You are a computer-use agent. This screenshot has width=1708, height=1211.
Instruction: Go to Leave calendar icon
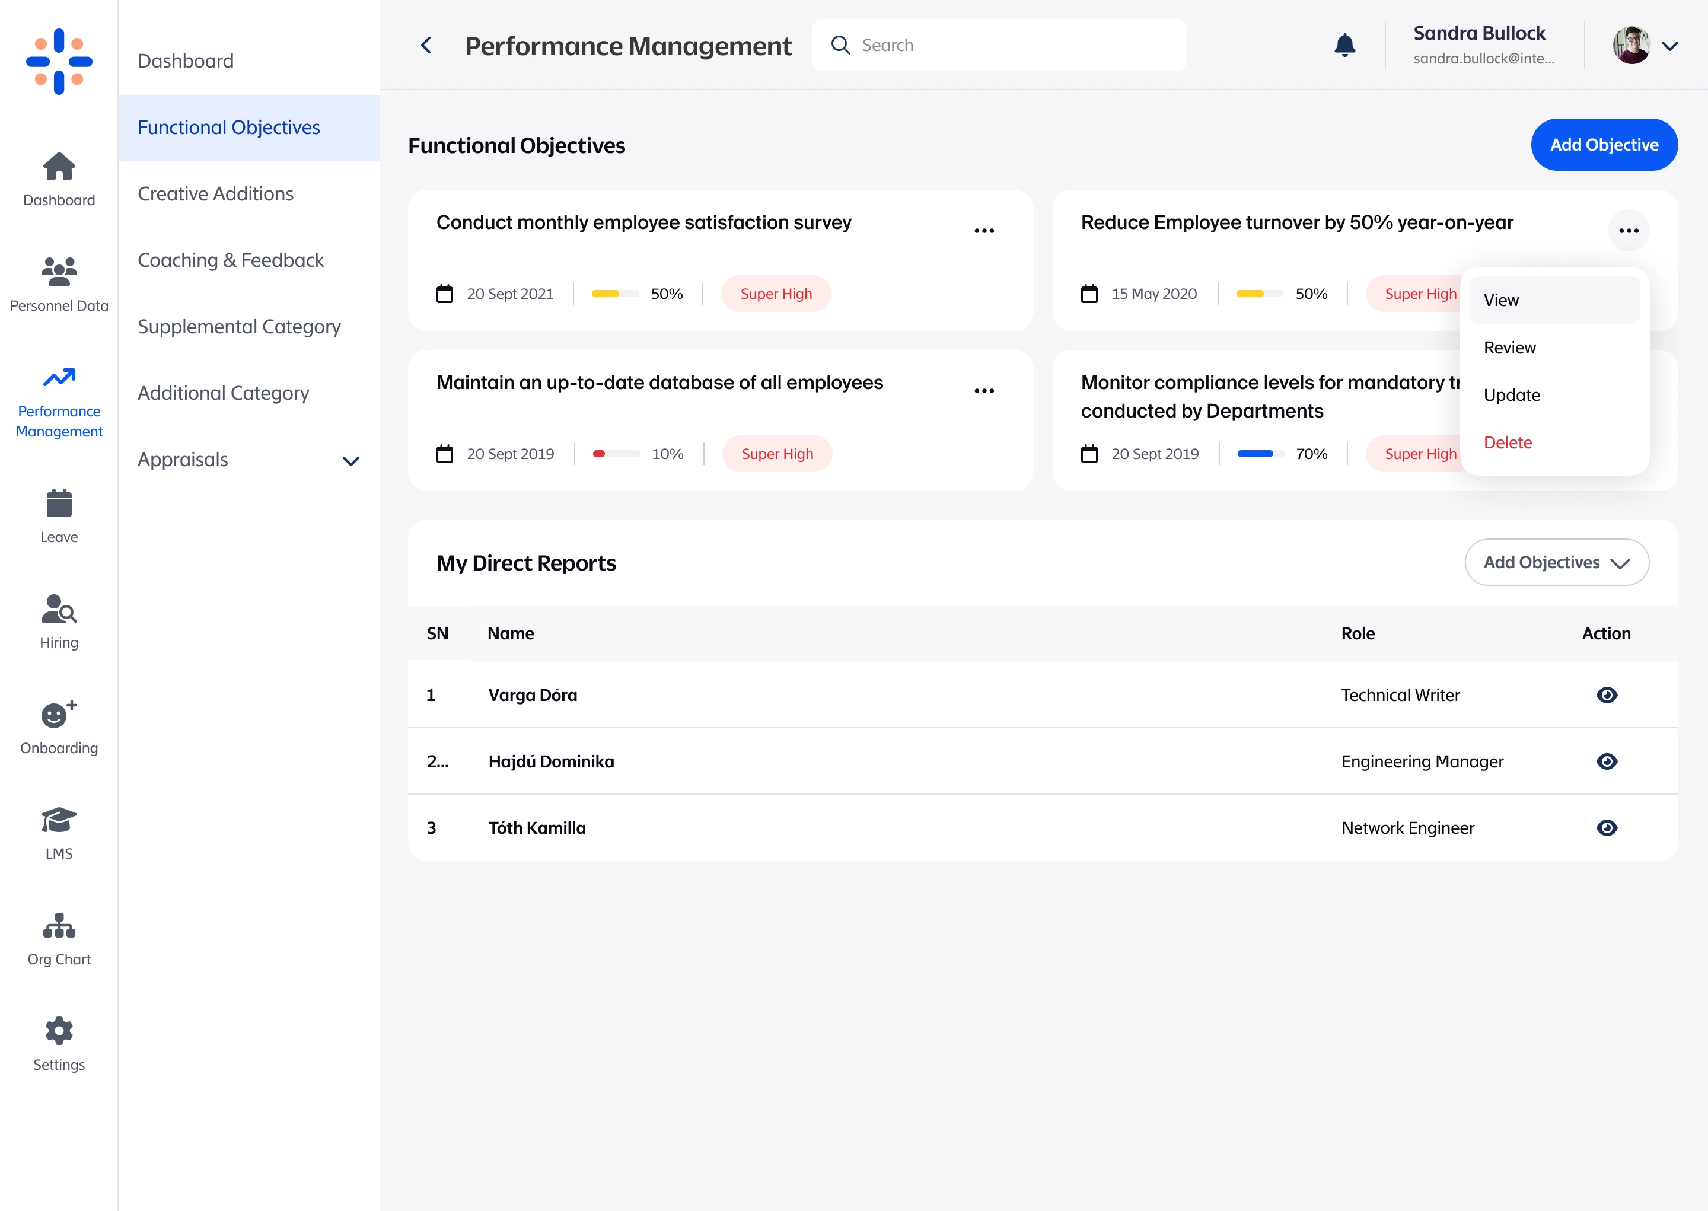(x=59, y=504)
